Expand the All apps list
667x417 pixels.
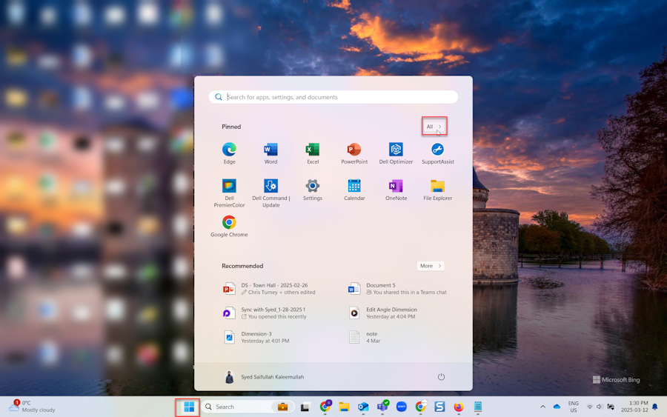(434, 127)
